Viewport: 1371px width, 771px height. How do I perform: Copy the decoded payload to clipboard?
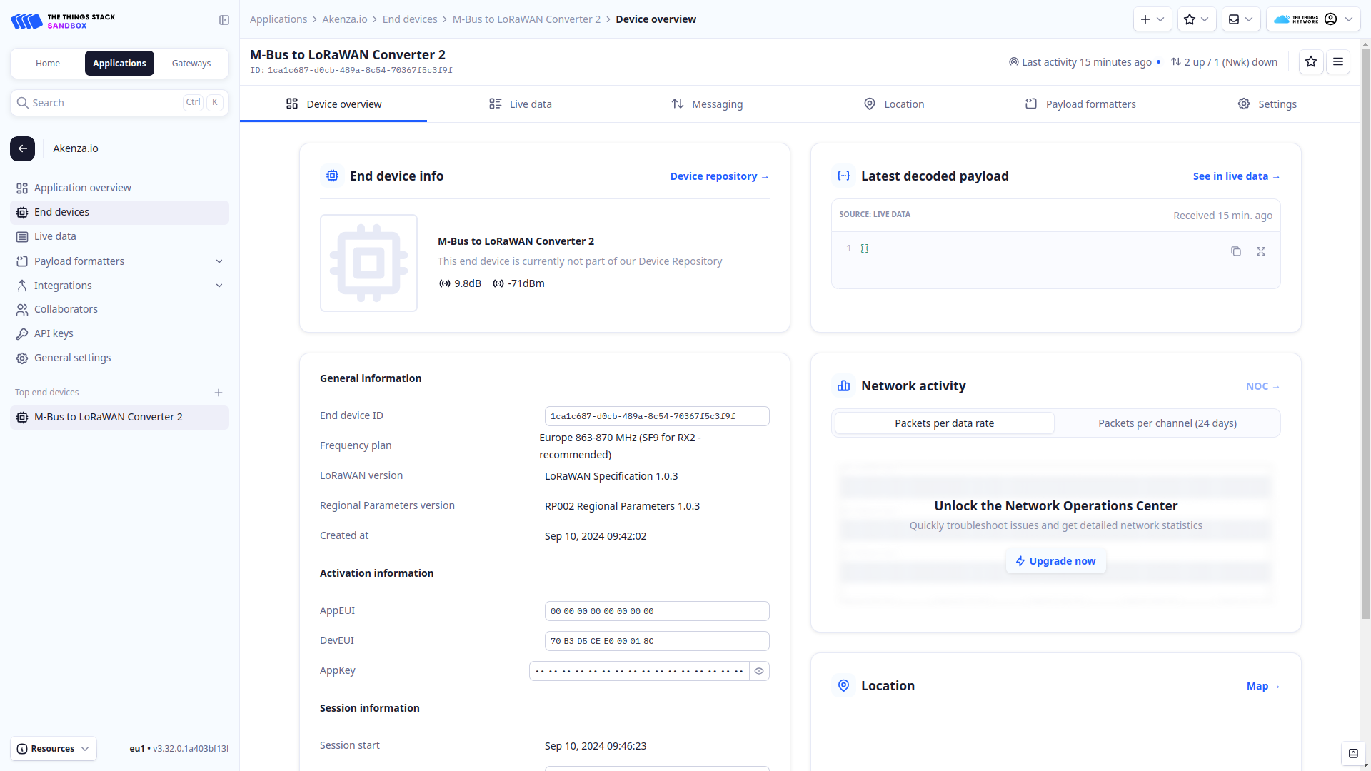tap(1236, 251)
